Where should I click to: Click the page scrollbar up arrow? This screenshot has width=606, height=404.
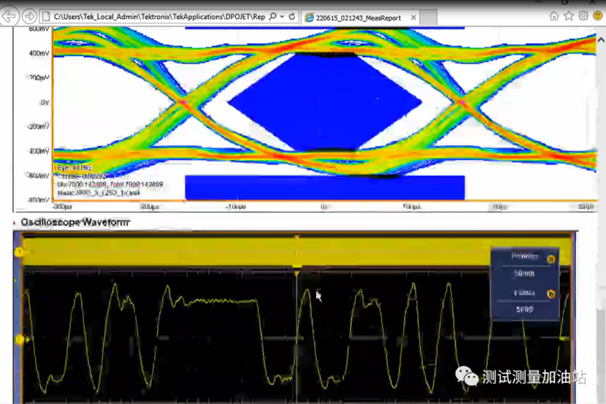click(601, 40)
